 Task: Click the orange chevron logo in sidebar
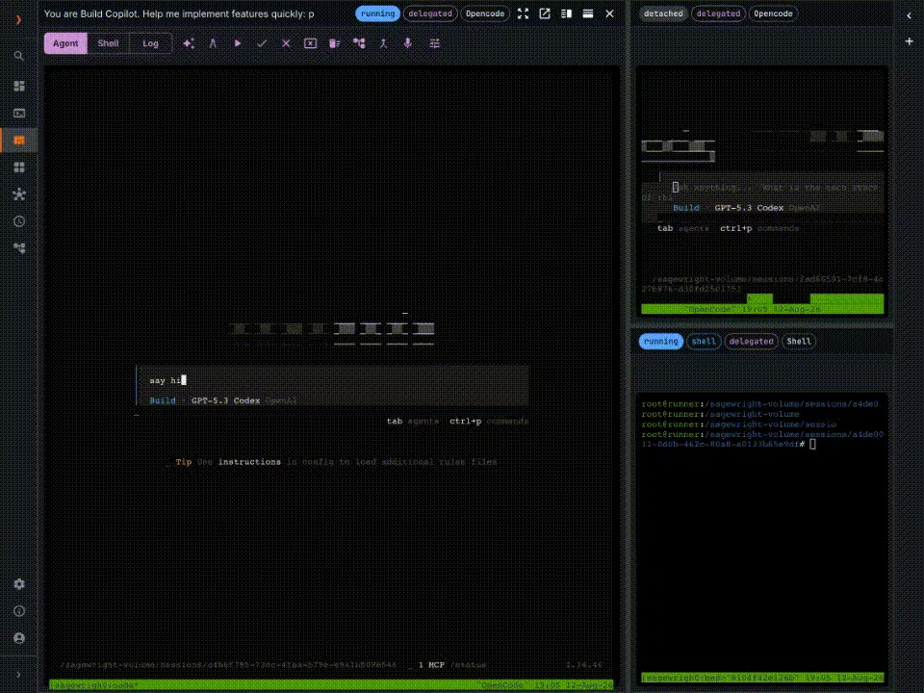tap(19, 19)
